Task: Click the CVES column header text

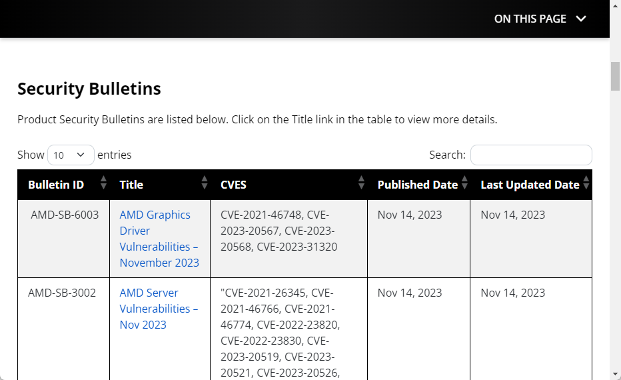Action: click(x=233, y=185)
